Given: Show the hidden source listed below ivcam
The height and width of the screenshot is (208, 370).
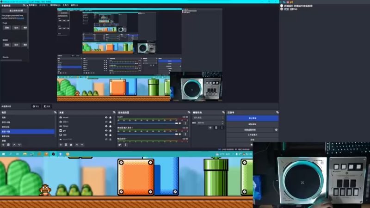Looking at the screenshot, I should [x=106, y=122].
